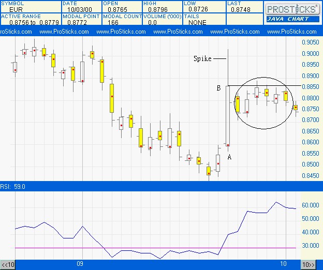Select the SYMBOL EUR field
Image resolution: width=323 pixels, height=270 pixels.
31,7
